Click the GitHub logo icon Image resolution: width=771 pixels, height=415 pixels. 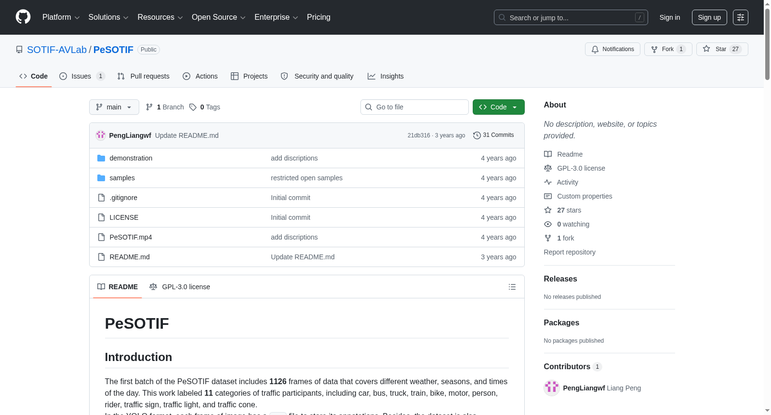tap(23, 17)
